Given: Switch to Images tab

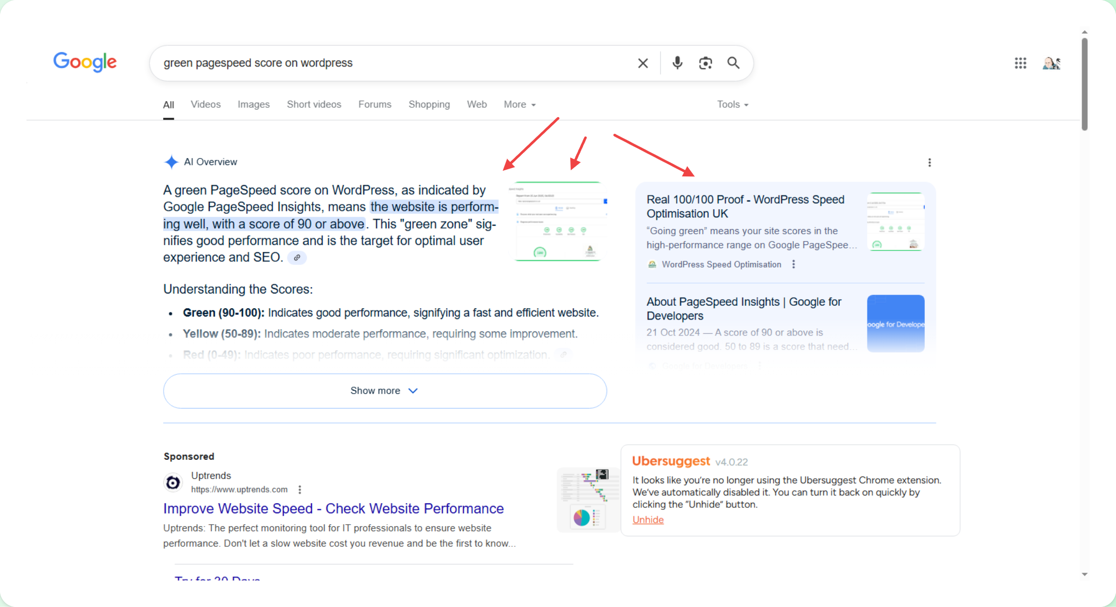Looking at the screenshot, I should 254,104.
